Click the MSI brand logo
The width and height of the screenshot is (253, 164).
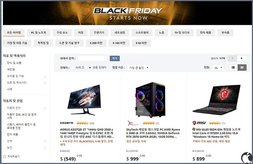click(x=199, y=123)
